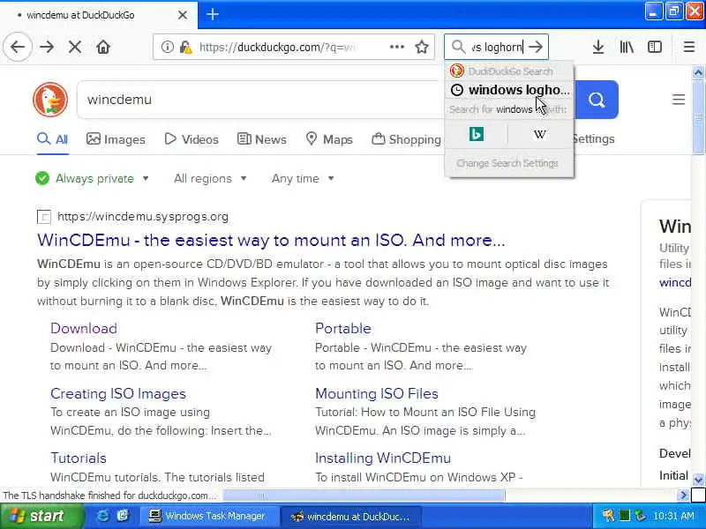This screenshot has width=706, height=529.
Task: Open the Firefox home page
Action: click(103, 47)
